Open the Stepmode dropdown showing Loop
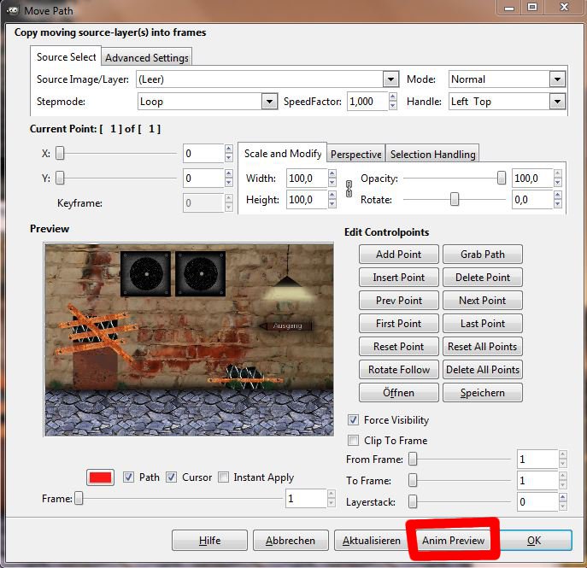Viewport: 587px width, 568px height. [208, 102]
